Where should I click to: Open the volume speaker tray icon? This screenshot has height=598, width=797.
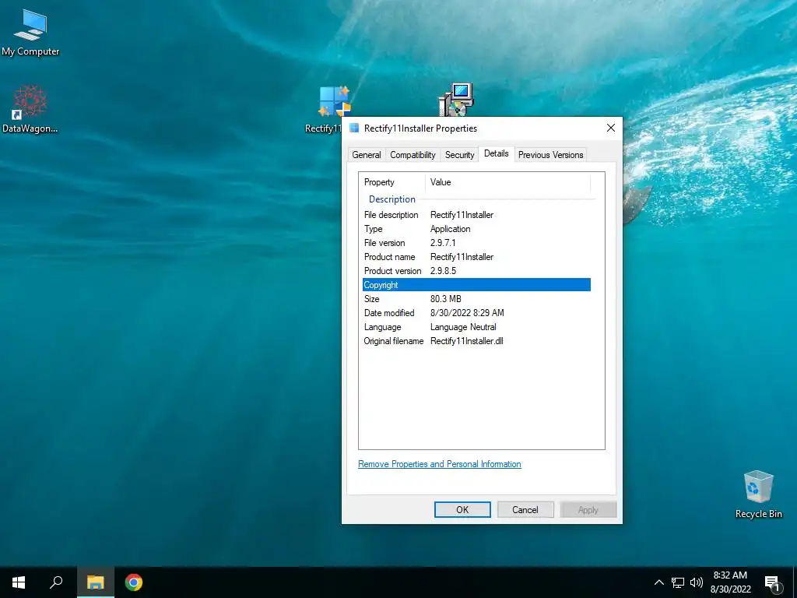pos(697,582)
